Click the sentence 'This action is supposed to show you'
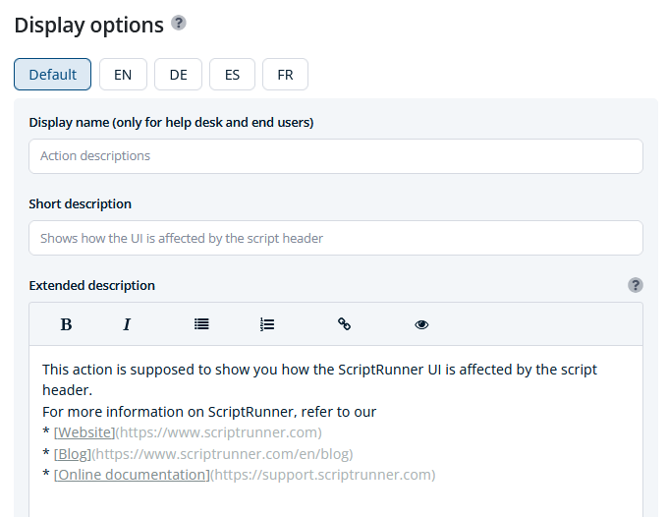The image size is (668, 517). (160, 370)
